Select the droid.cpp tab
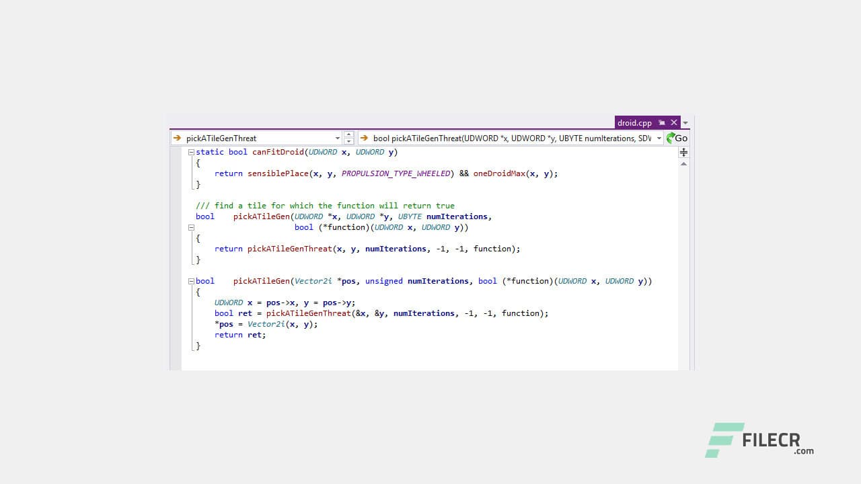Screen dimensions: 861x484 [636, 122]
